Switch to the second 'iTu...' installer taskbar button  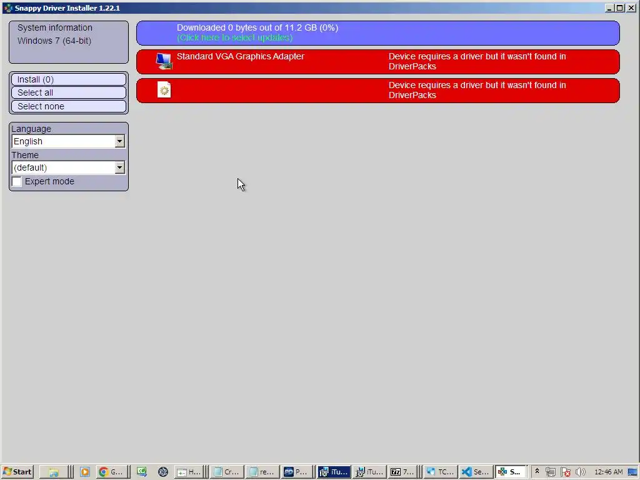pos(369,472)
